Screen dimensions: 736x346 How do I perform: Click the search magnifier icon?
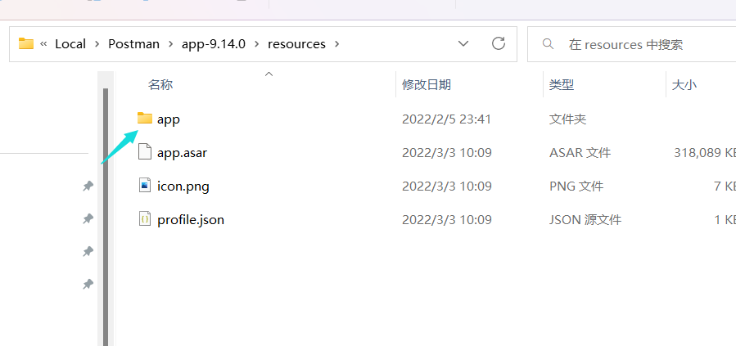click(548, 44)
